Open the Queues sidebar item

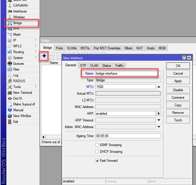pos(19,64)
